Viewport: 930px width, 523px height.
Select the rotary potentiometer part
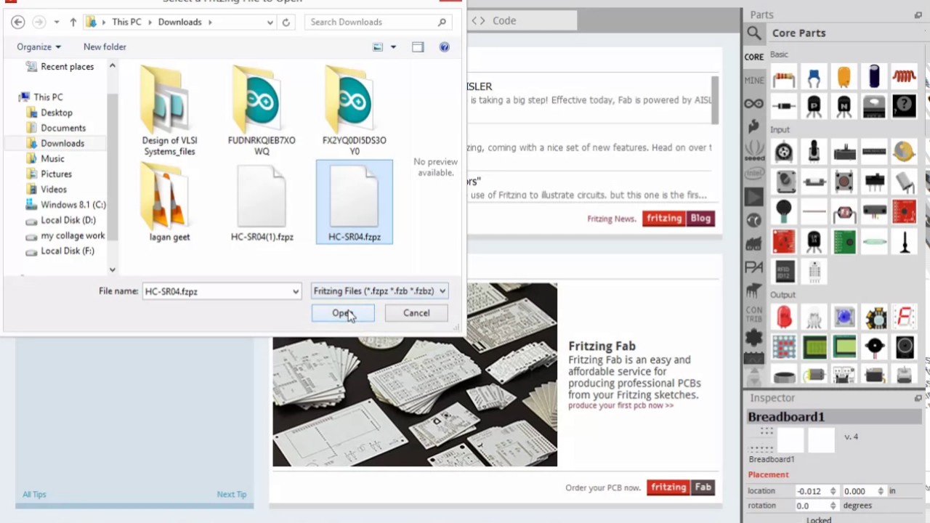click(x=783, y=152)
